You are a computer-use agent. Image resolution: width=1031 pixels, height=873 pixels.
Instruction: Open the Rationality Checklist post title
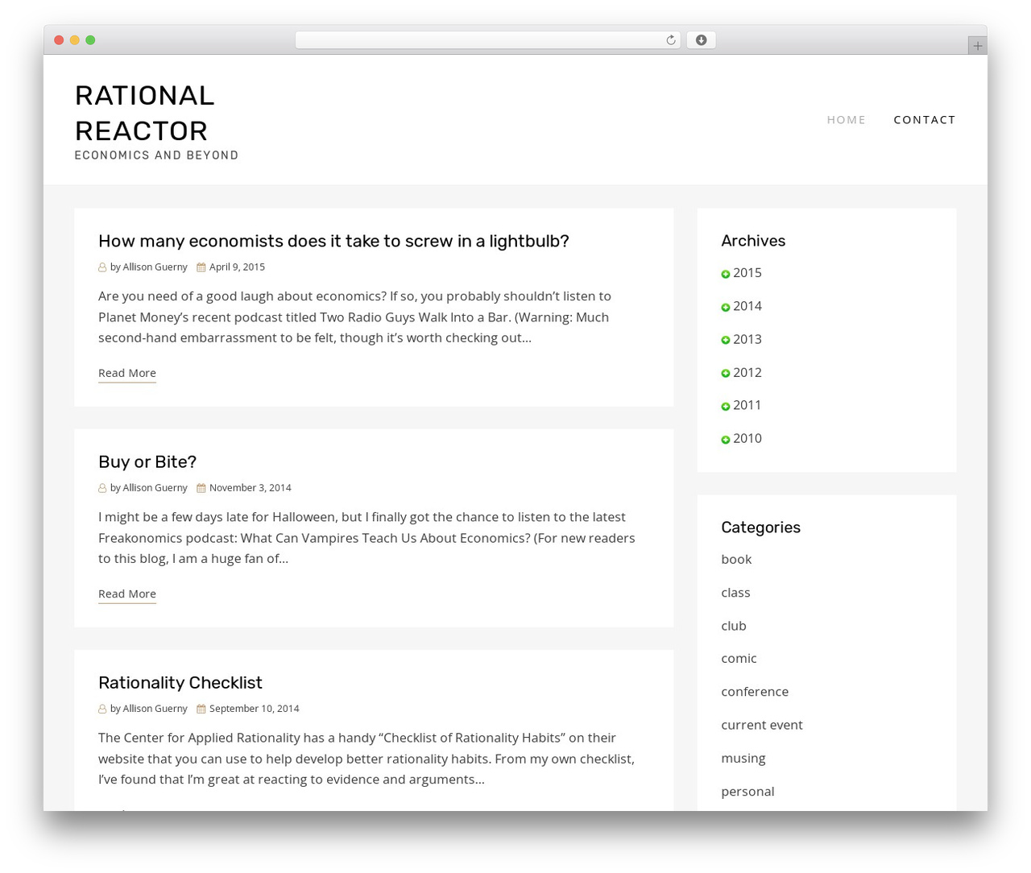point(180,682)
